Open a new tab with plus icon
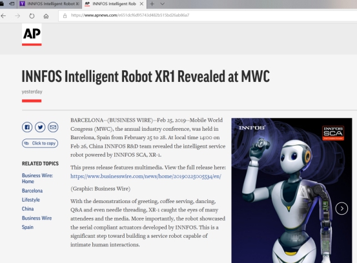Image resolution: width=357 pixels, height=263 pixels. (152, 4)
